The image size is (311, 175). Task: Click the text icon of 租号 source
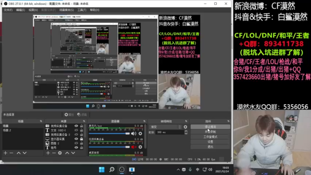click(47, 148)
